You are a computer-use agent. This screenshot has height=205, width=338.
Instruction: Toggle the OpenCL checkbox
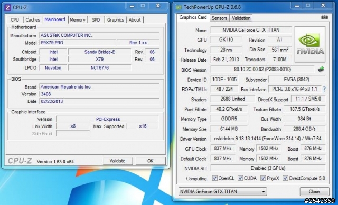(214, 178)
